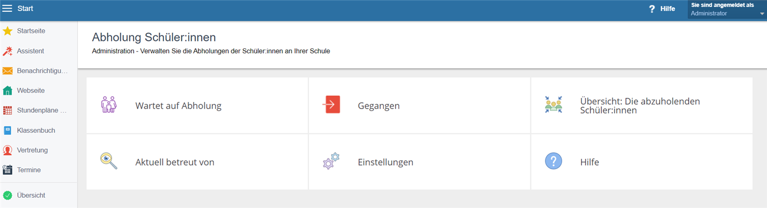Open the Klassenbuch book icon

pos(8,131)
